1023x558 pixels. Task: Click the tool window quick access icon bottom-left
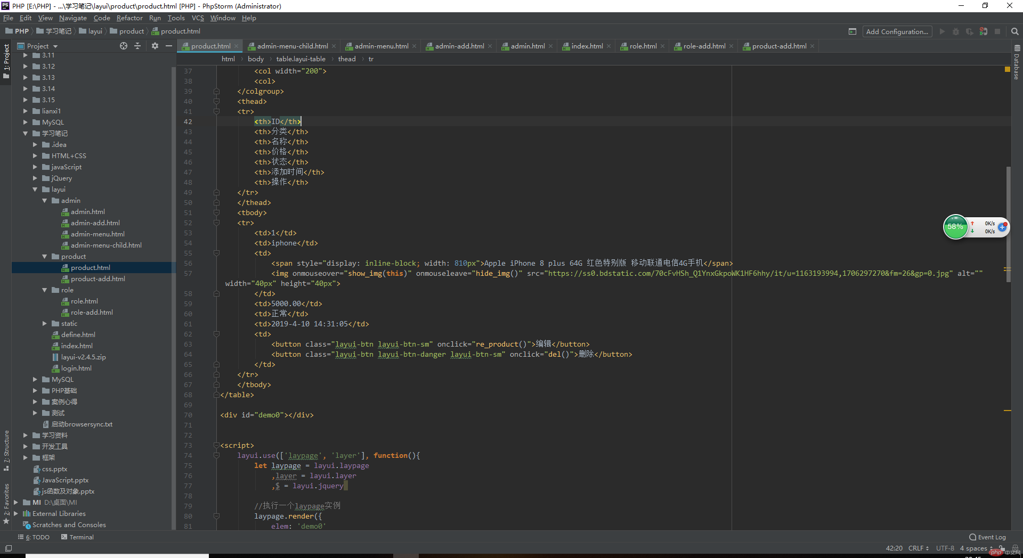8,548
